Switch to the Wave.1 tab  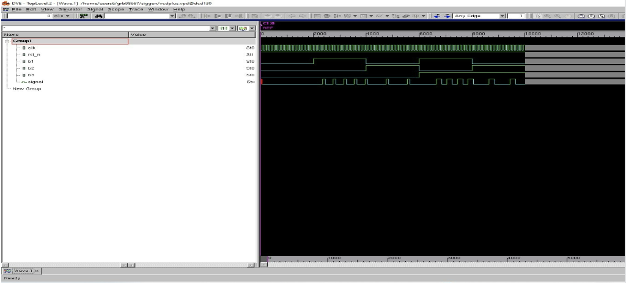coord(23,271)
